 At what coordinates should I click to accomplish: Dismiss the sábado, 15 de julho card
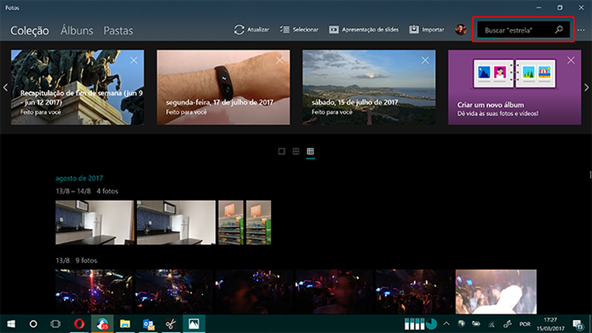[425, 60]
